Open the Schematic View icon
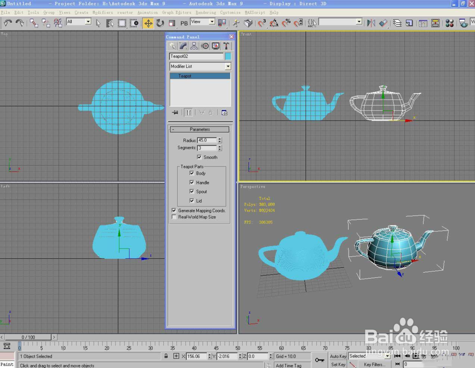Screen dimensions: 475x368 pos(435,23)
